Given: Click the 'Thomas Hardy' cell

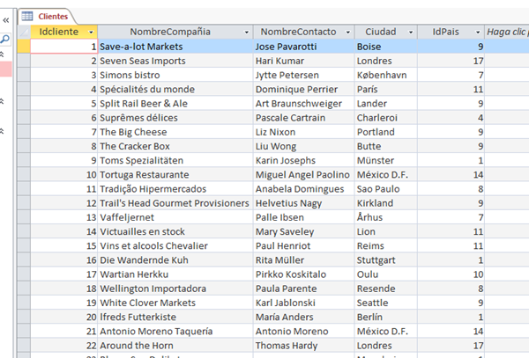Looking at the screenshot, I should pos(304,346).
